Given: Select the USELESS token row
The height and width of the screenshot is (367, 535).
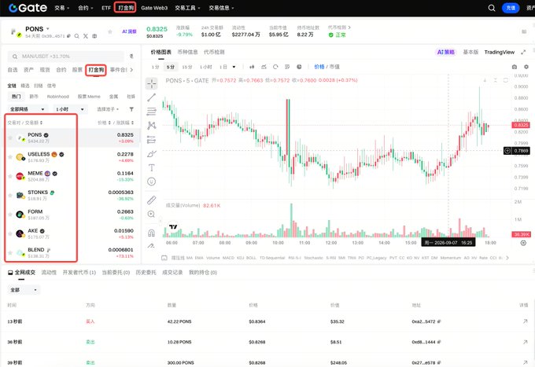Looking at the screenshot, I should click(72, 157).
